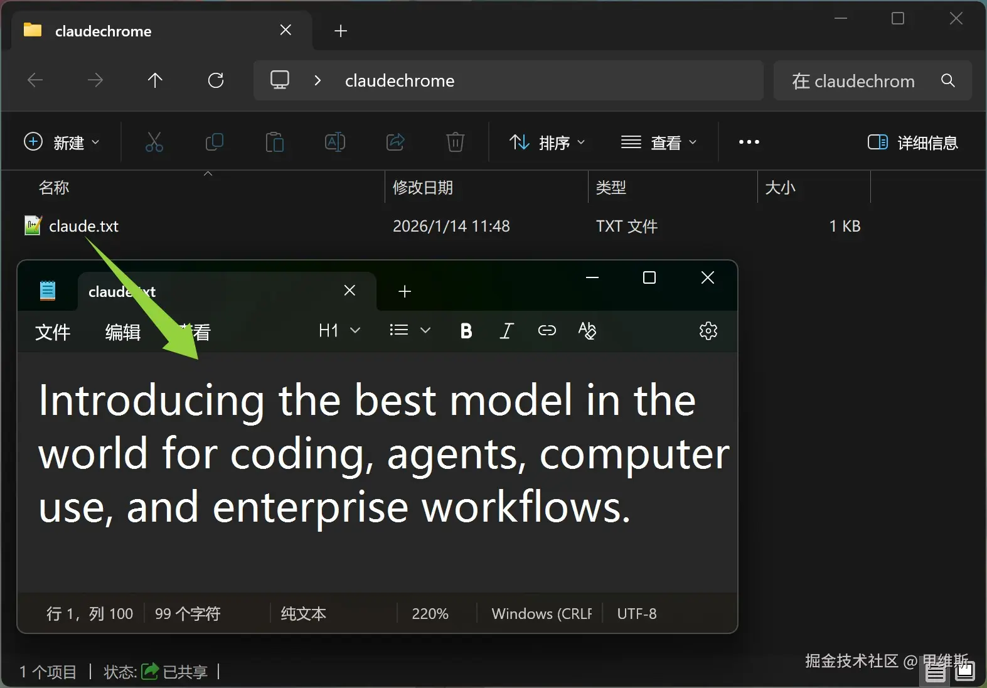
Task: Click the Cut icon in Explorer toolbar
Action: [154, 142]
